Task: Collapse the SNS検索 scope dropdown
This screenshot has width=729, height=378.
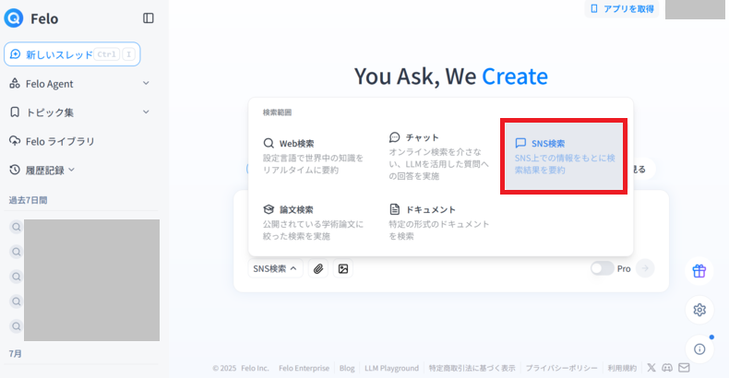Action: pos(275,268)
